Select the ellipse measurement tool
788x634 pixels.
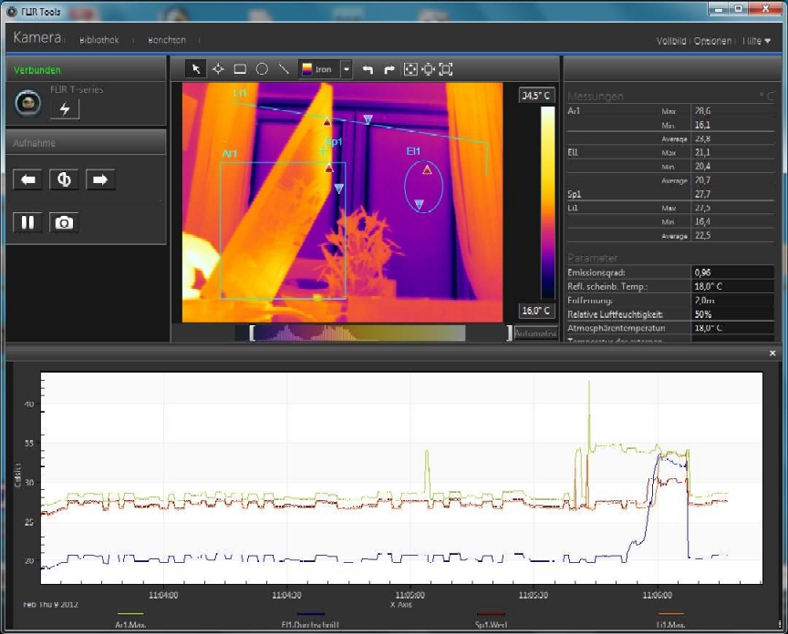(x=262, y=69)
